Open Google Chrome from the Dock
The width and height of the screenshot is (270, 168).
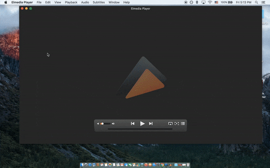click(x=162, y=165)
